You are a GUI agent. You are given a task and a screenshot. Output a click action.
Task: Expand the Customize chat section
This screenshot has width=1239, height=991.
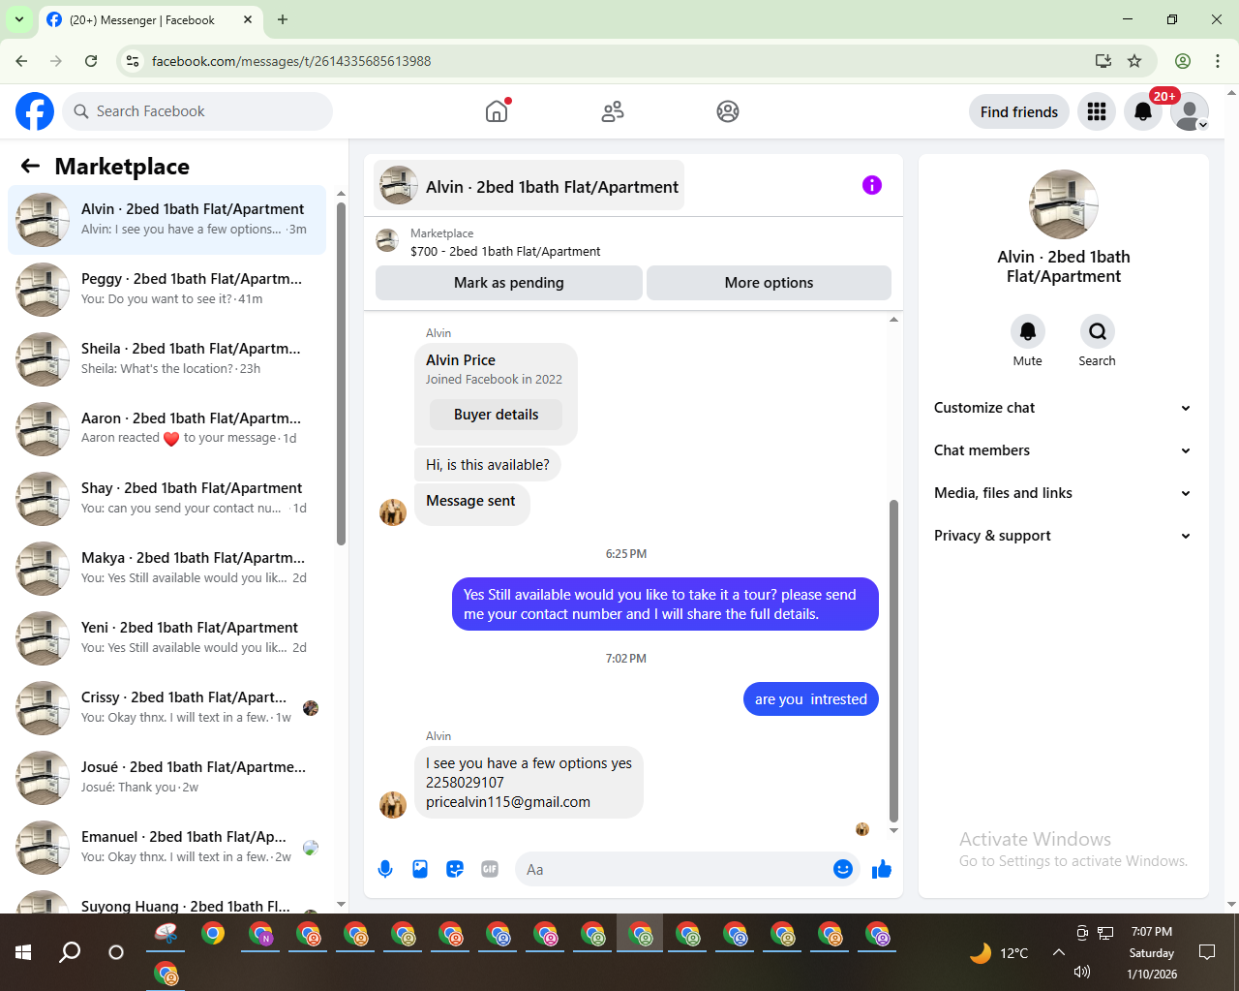click(x=1063, y=408)
